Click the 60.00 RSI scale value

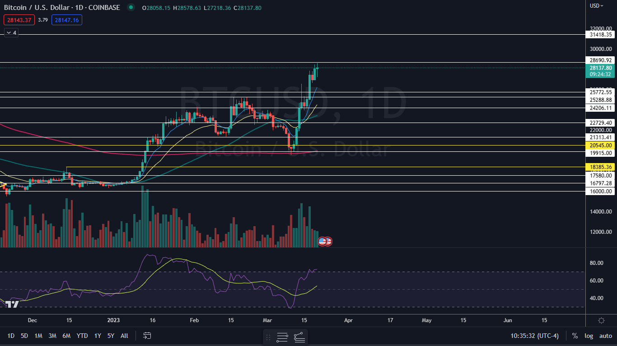597,280
